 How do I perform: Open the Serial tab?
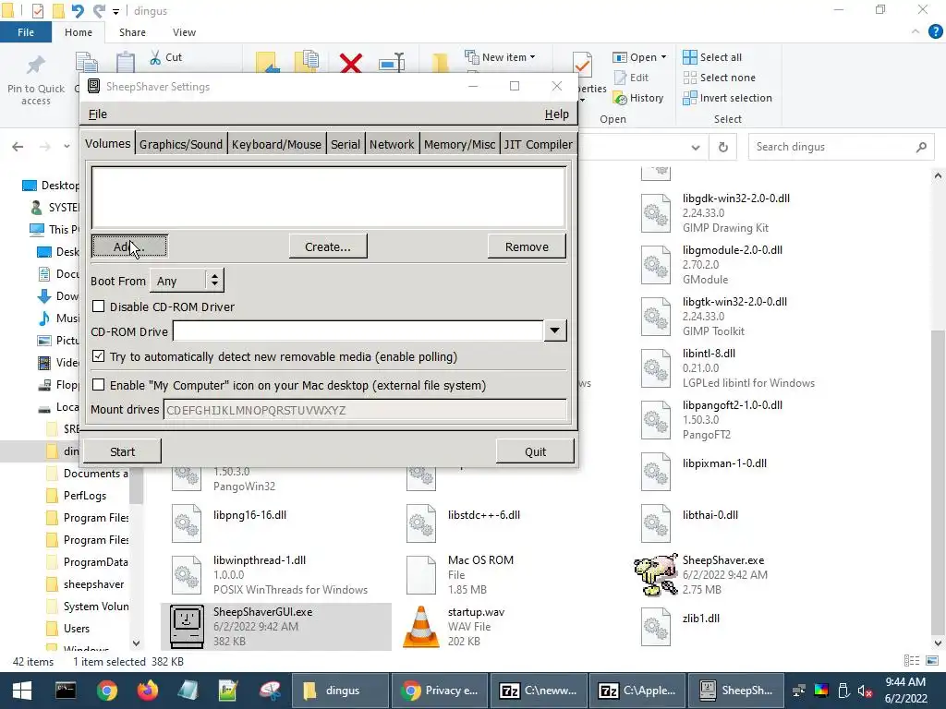(x=346, y=144)
